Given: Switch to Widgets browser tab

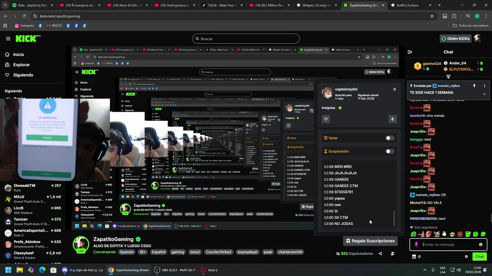Looking at the screenshot, I should click(317, 5).
